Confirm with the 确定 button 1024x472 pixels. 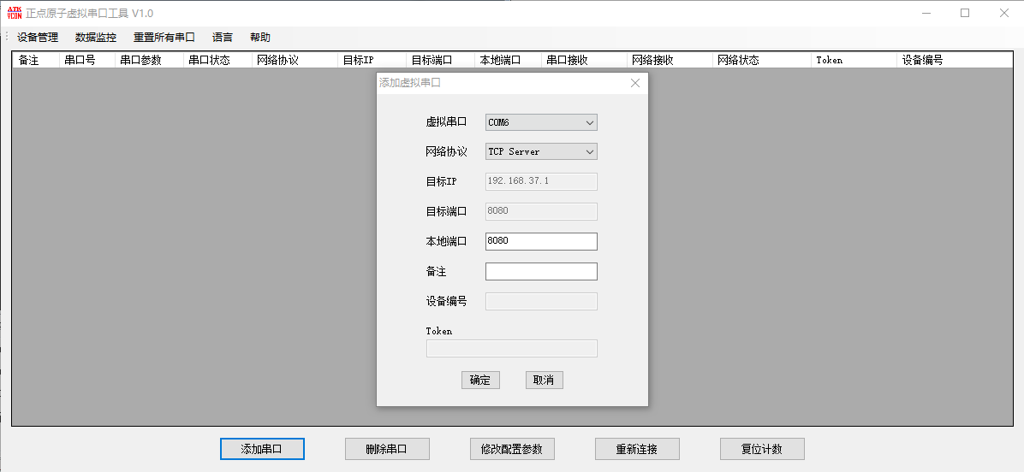pyautogui.click(x=480, y=380)
